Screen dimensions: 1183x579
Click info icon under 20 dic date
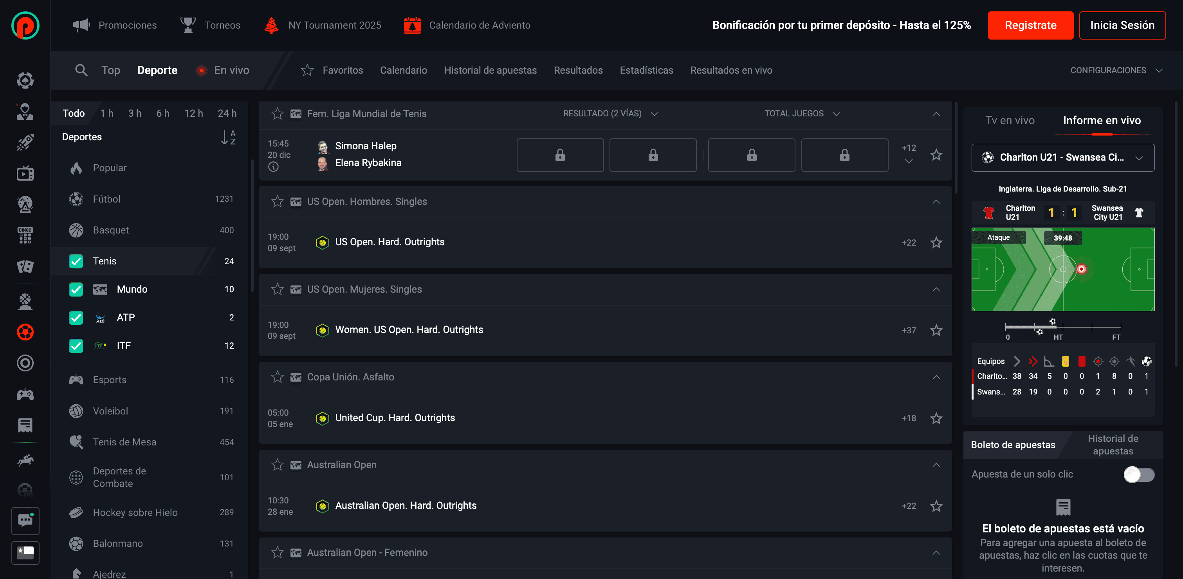point(273,167)
